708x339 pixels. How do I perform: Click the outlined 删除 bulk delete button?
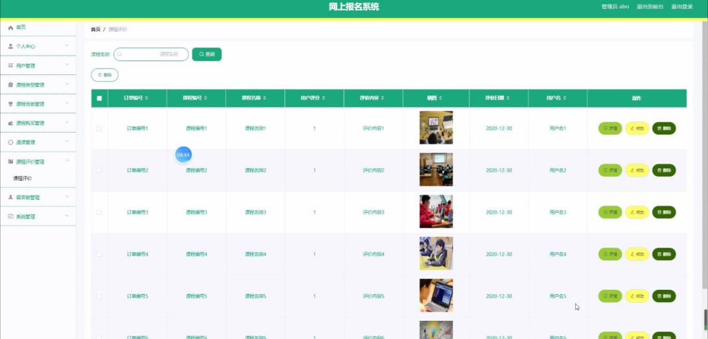coord(105,75)
